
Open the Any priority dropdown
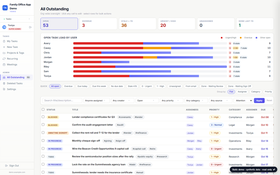[171, 101]
